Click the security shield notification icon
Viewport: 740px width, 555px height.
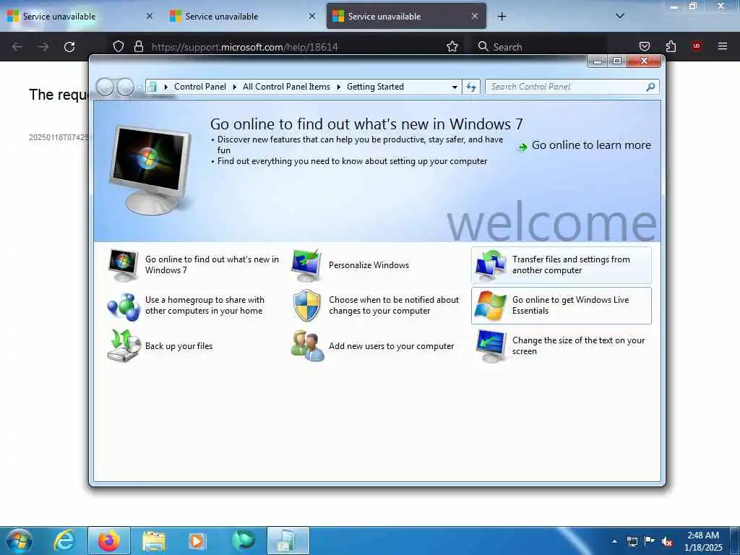306,306
